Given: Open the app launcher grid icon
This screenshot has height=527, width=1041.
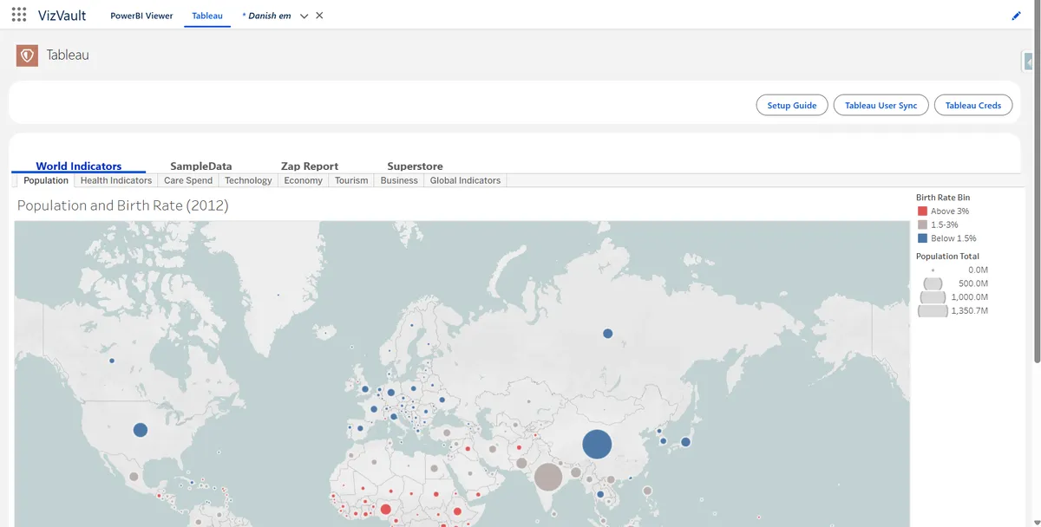Looking at the screenshot, I should [x=19, y=15].
